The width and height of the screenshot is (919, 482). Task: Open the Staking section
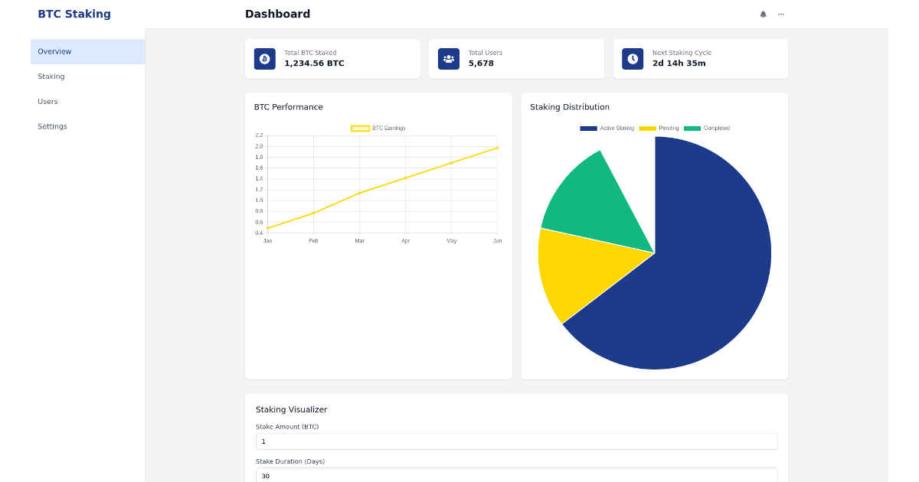click(x=51, y=76)
